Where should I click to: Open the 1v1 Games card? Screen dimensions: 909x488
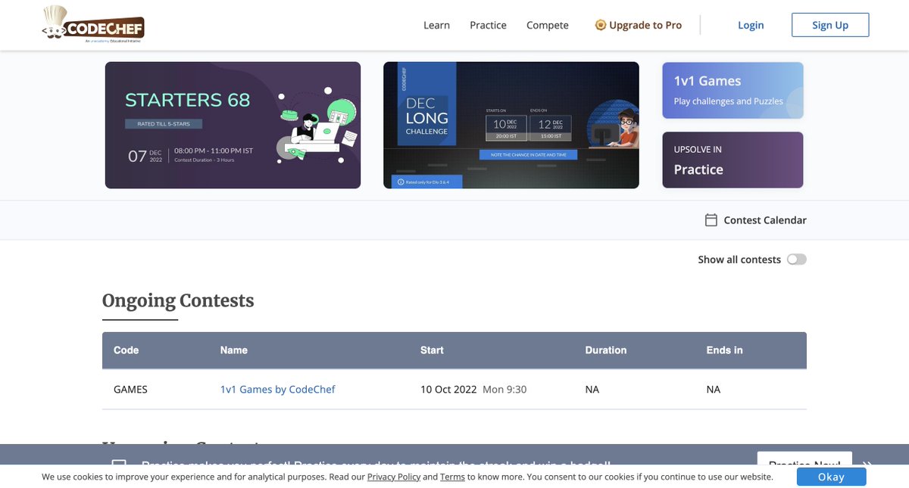733,91
